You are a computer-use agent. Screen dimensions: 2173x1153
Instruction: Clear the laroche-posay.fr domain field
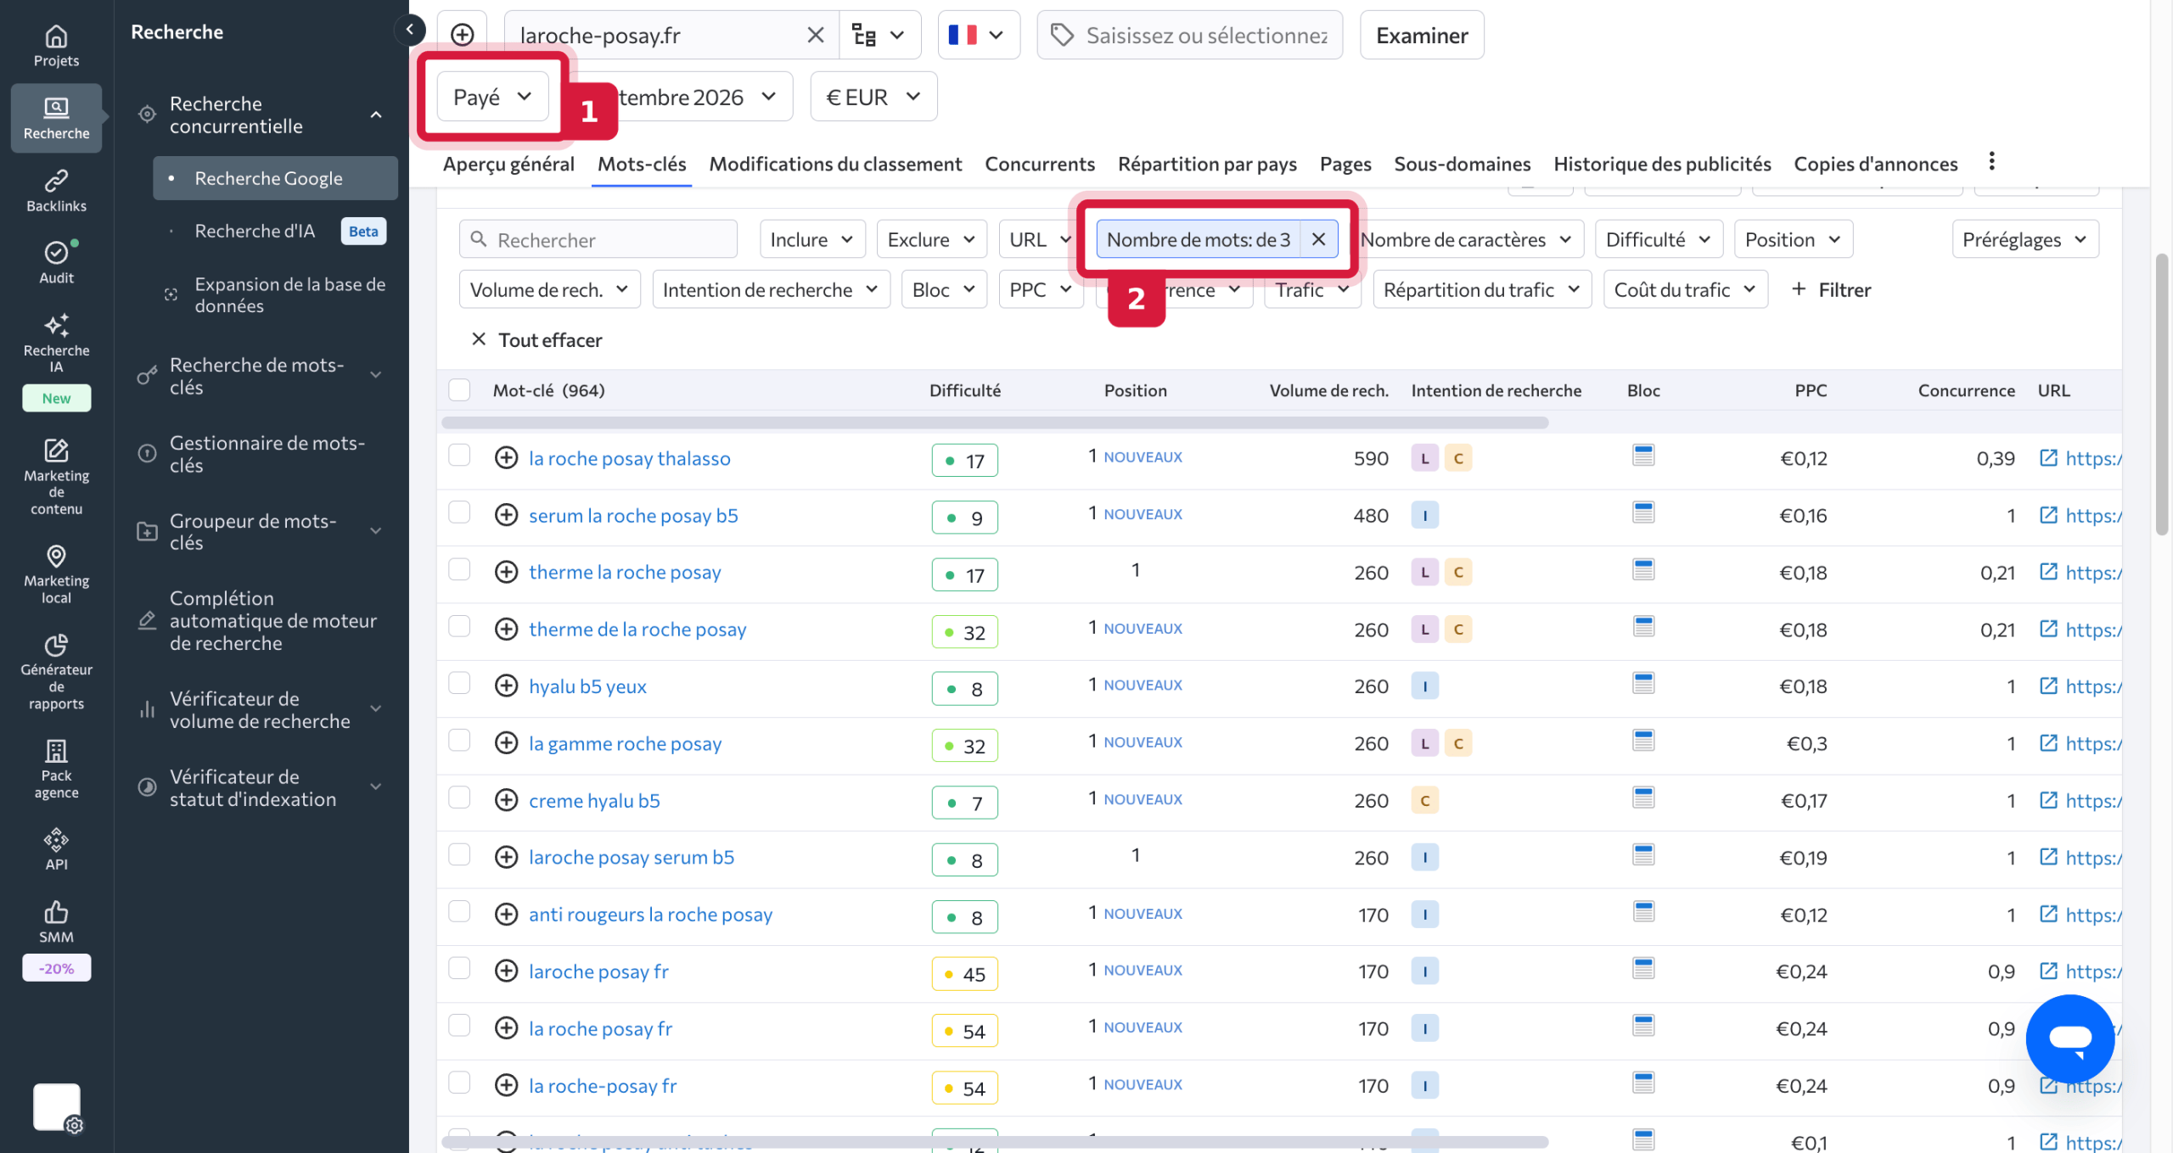(x=815, y=35)
